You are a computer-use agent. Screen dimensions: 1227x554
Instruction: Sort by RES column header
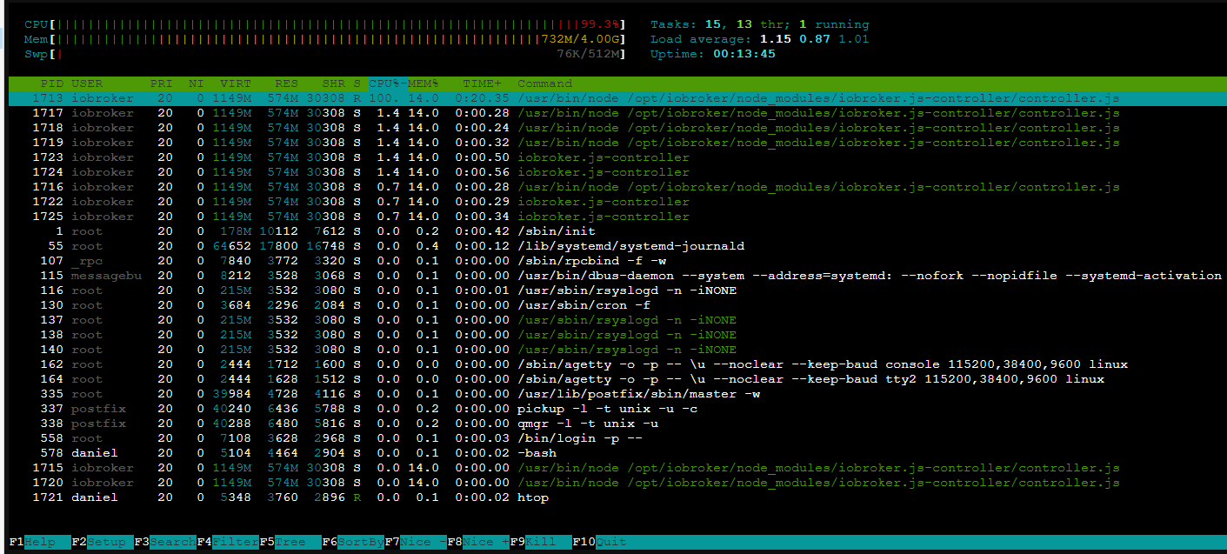286,83
